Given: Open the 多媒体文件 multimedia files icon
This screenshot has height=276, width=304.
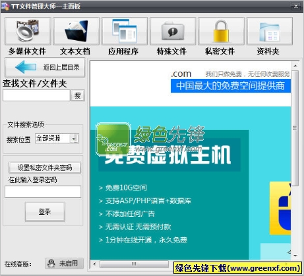Looking at the screenshot, I should pyautogui.click(x=28, y=32).
